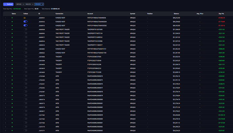233x133 pixels.
Task: Enable Follow for APEX account ending 0079
Action: tap(25, 95)
